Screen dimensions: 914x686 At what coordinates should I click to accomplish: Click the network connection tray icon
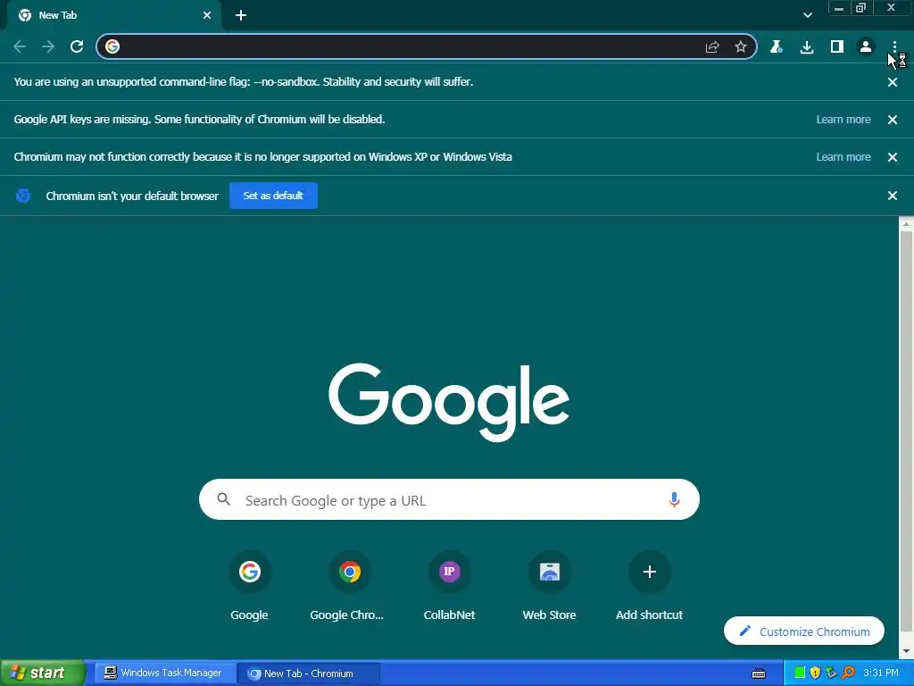tap(831, 673)
